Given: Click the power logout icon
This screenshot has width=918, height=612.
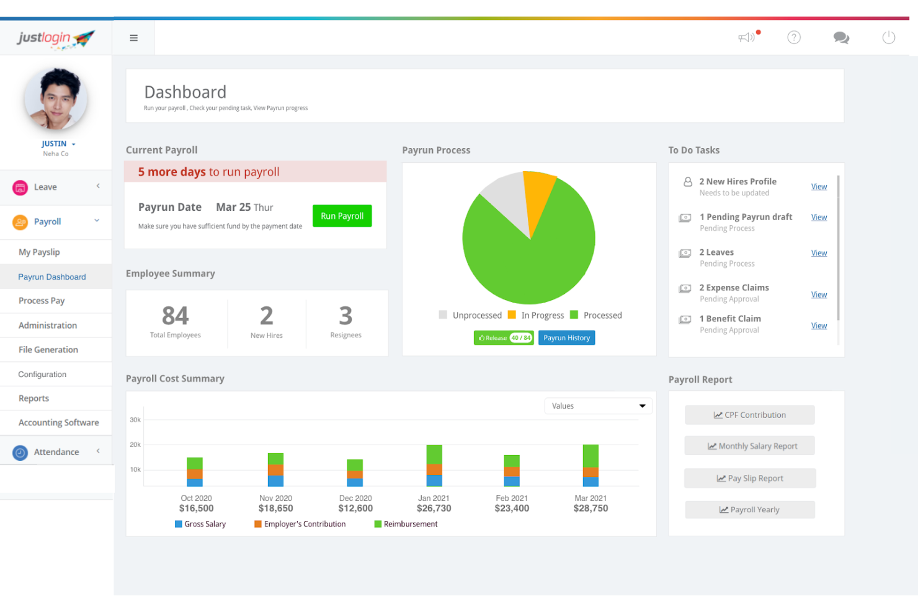Looking at the screenshot, I should tap(888, 38).
